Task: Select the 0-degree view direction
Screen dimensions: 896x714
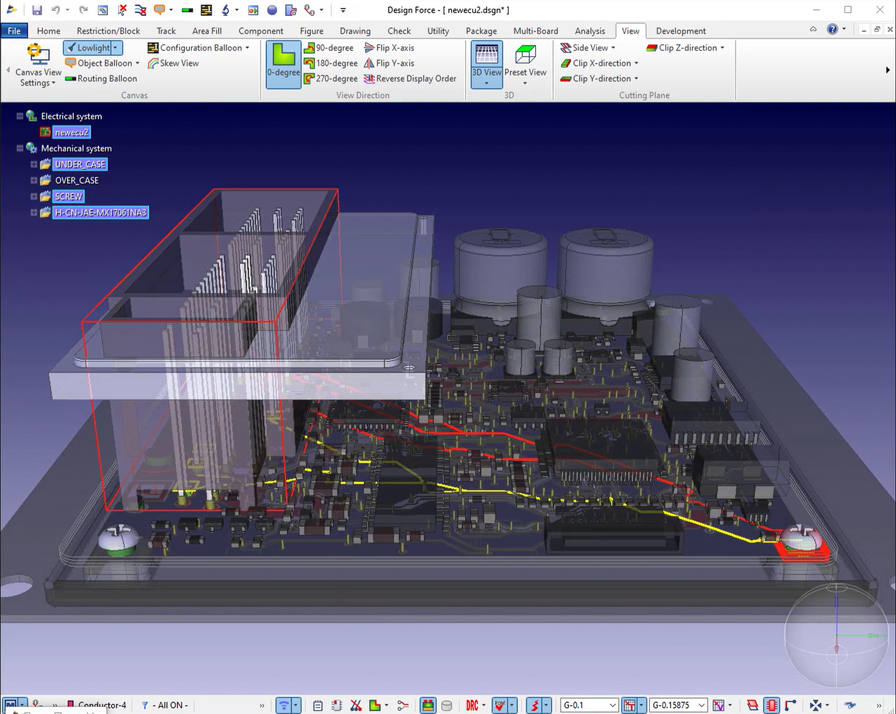Action: 283,64
